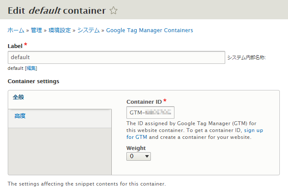This screenshot has width=288, height=192.
Task: Navigate to the システム breadcrumb link
Action: 89,30
